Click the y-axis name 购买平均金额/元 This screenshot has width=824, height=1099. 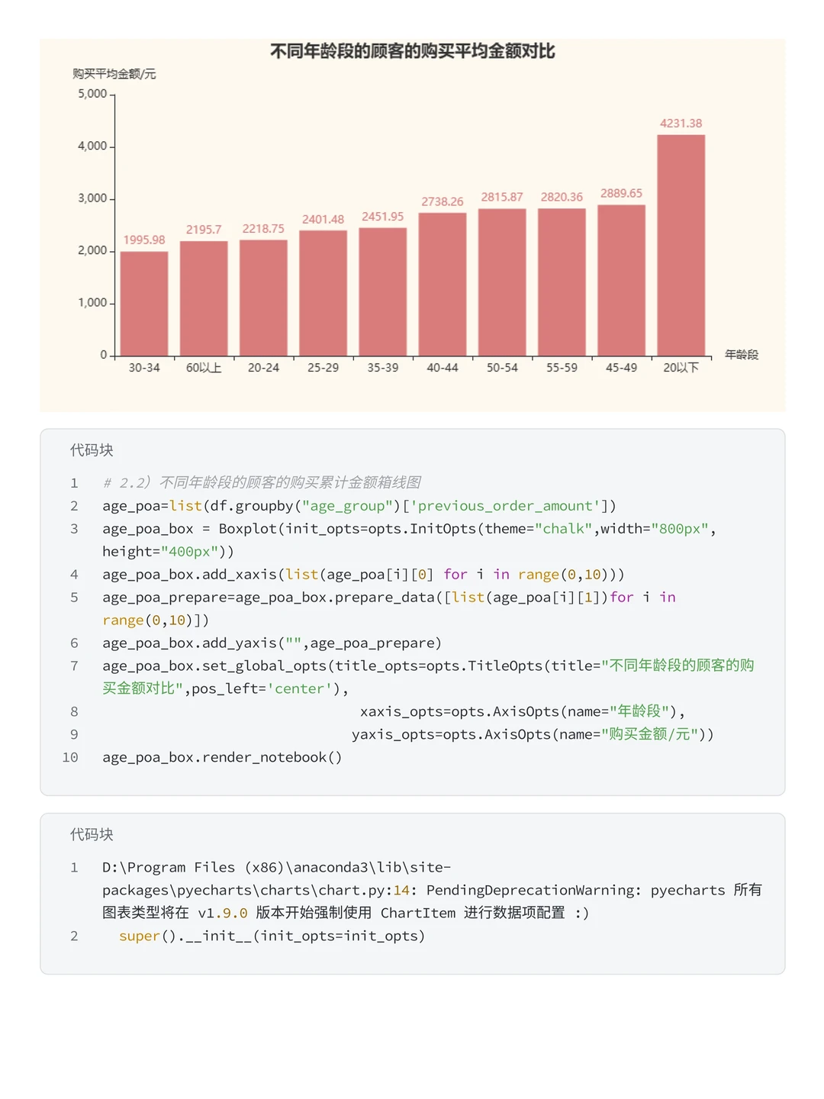pos(114,74)
